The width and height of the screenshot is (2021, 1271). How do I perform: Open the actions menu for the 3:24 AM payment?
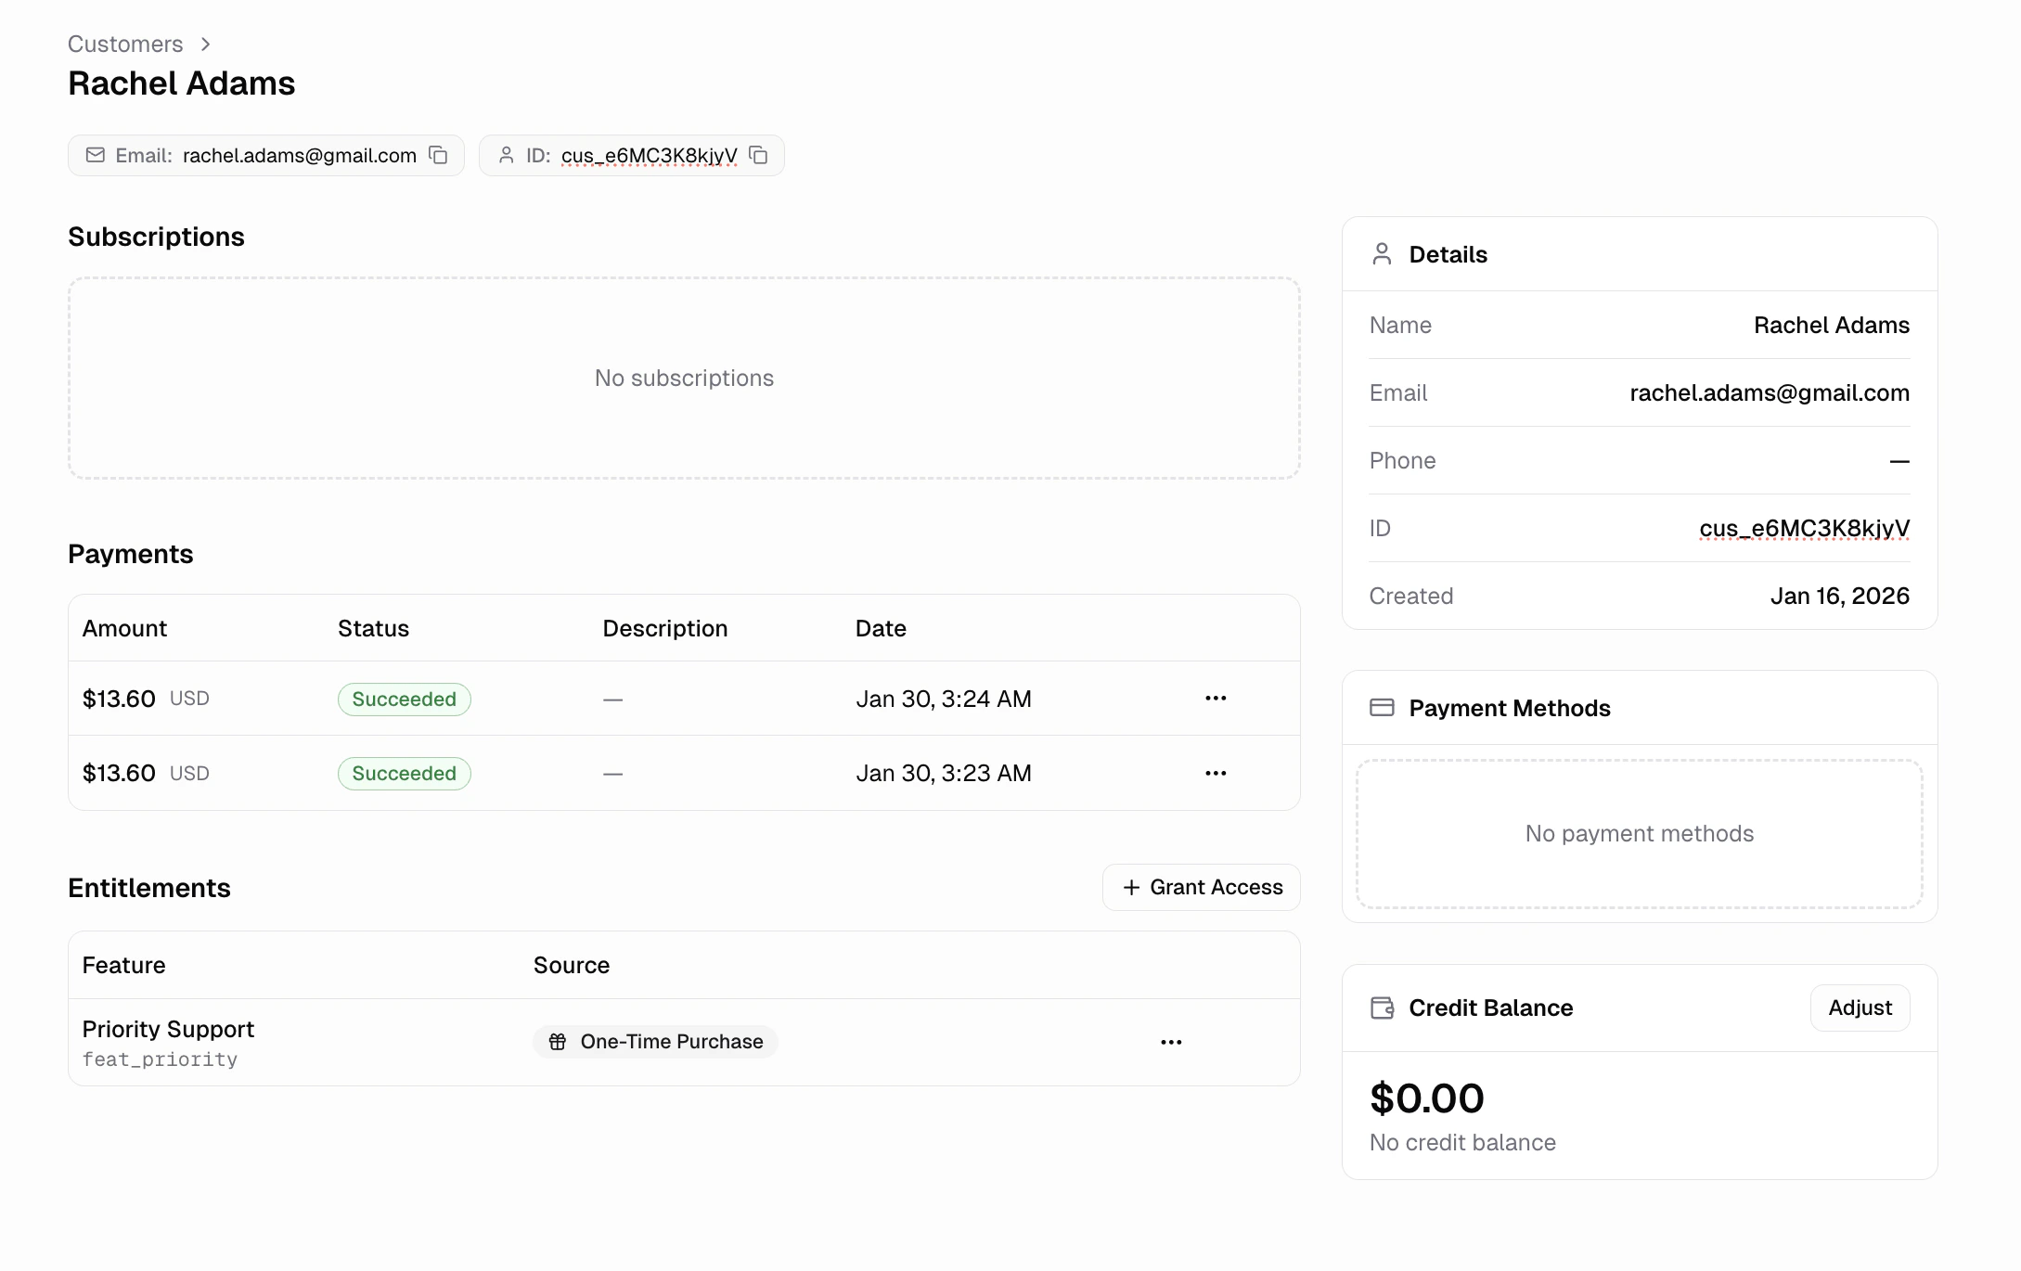pyautogui.click(x=1216, y=698)
